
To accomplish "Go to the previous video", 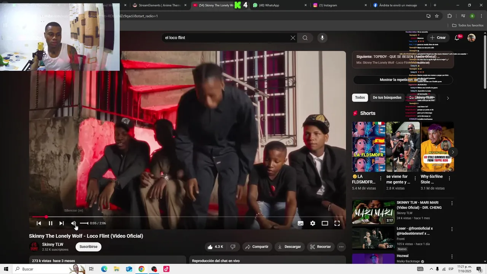I will (39, 223).
